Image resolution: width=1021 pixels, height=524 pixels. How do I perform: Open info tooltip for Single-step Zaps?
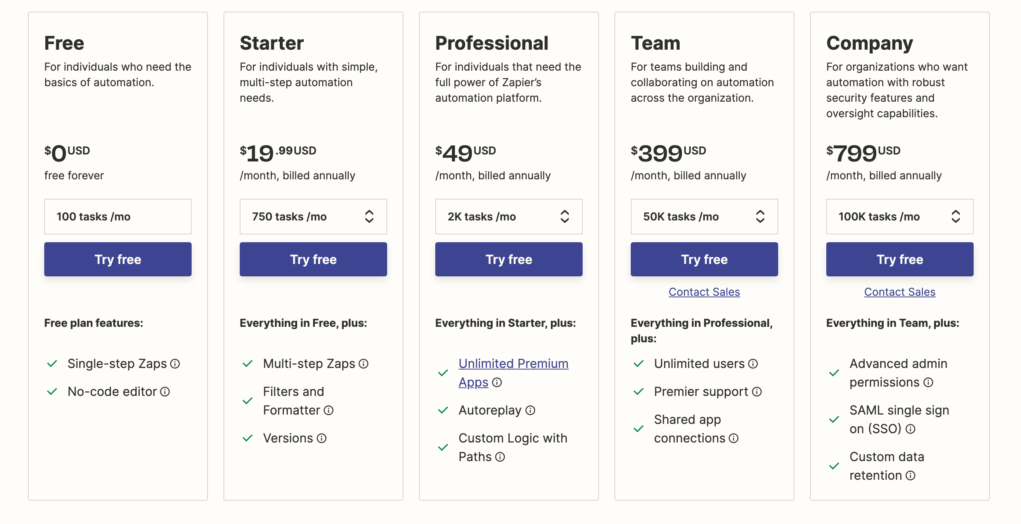(x=176, y=364)
